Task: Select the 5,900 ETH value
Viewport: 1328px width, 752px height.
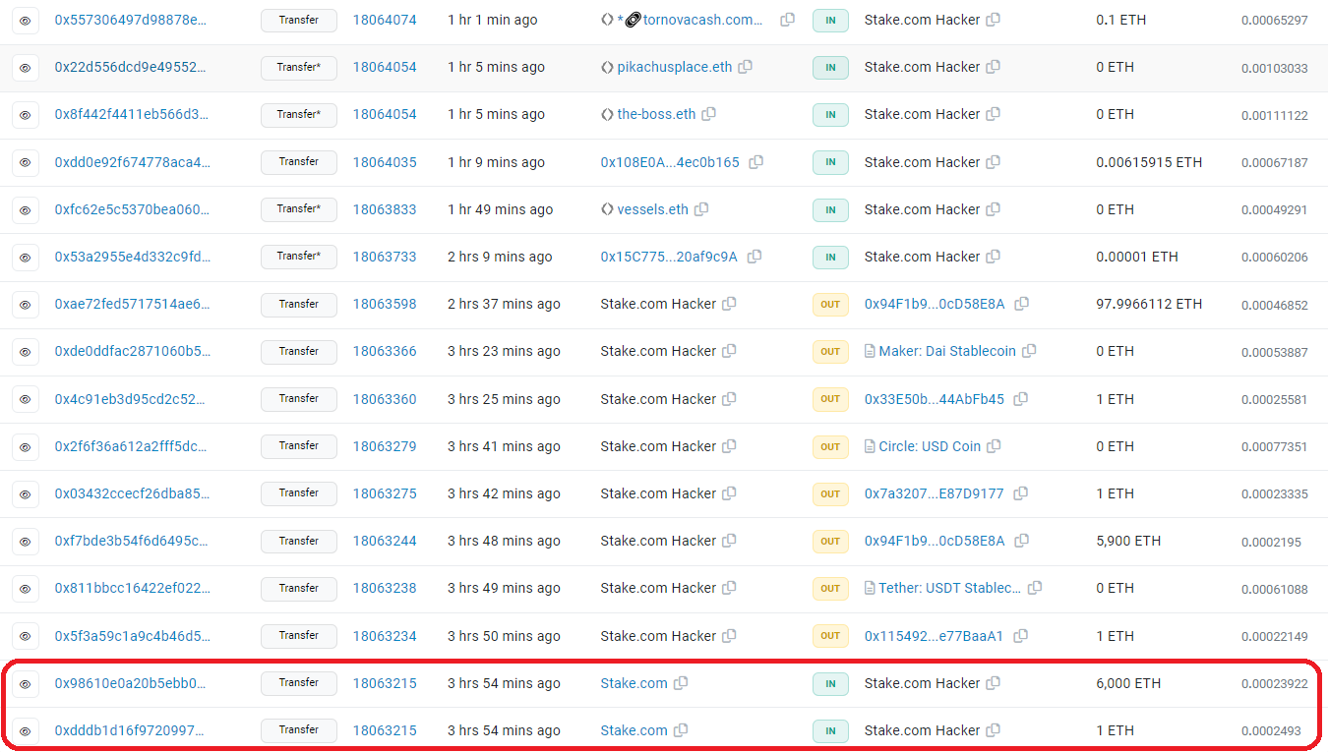Action: click(x=1128, y=541)
